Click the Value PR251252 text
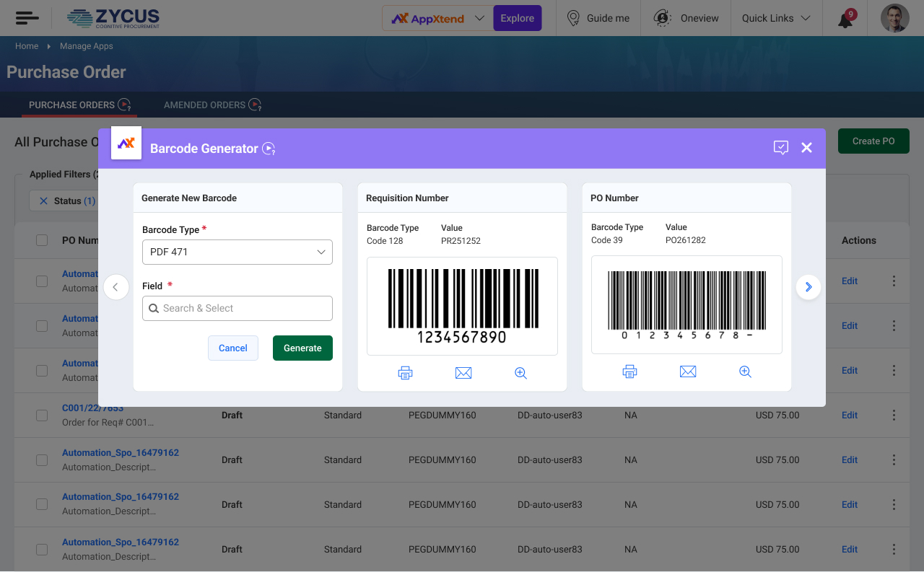 pos(461,241)
